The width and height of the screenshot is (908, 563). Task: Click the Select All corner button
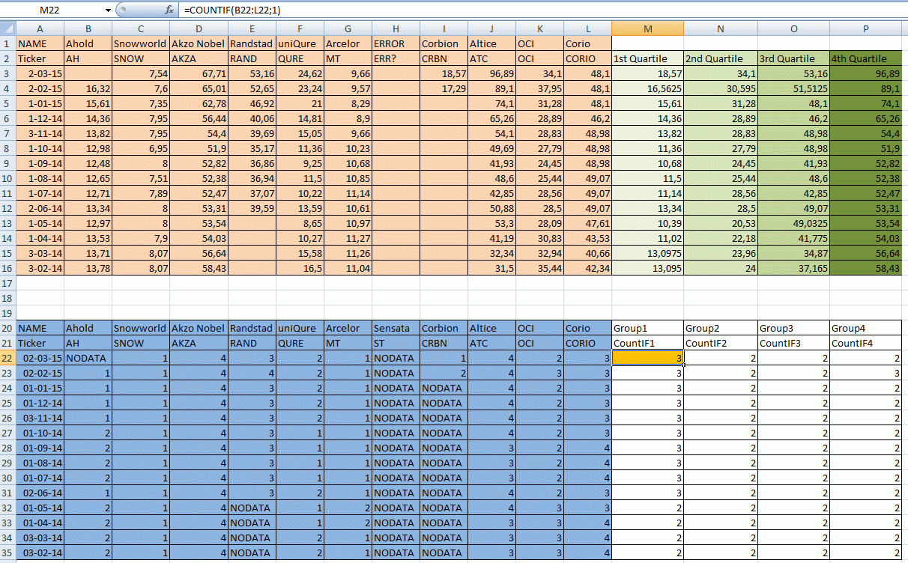pyautogui.click(x=7, y=28)
